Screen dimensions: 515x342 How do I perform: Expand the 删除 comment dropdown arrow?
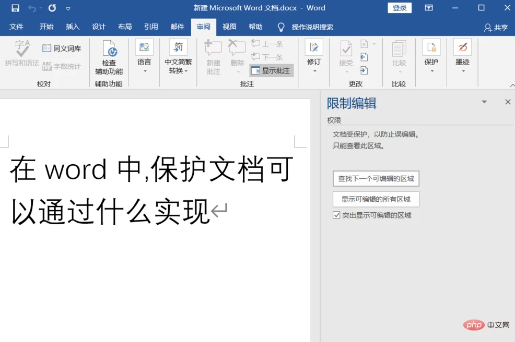(238, 72)
